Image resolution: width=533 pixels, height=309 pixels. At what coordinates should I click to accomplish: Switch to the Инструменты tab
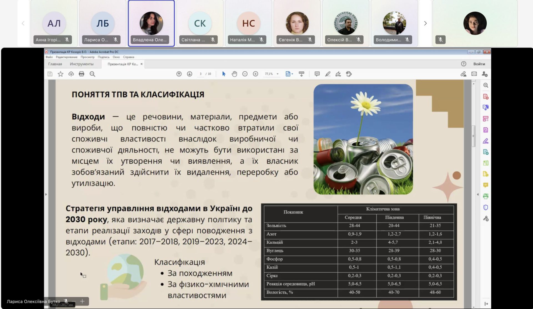click(x=82, y=64)
